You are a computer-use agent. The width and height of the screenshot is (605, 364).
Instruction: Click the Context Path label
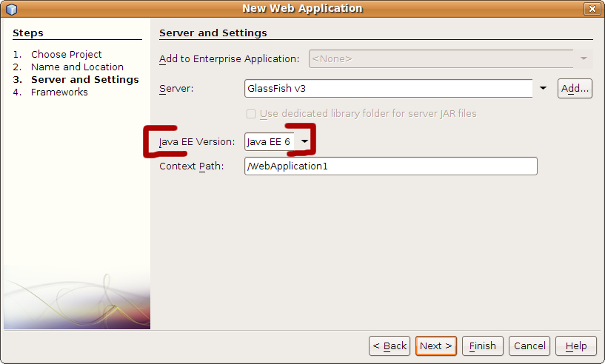191,166
